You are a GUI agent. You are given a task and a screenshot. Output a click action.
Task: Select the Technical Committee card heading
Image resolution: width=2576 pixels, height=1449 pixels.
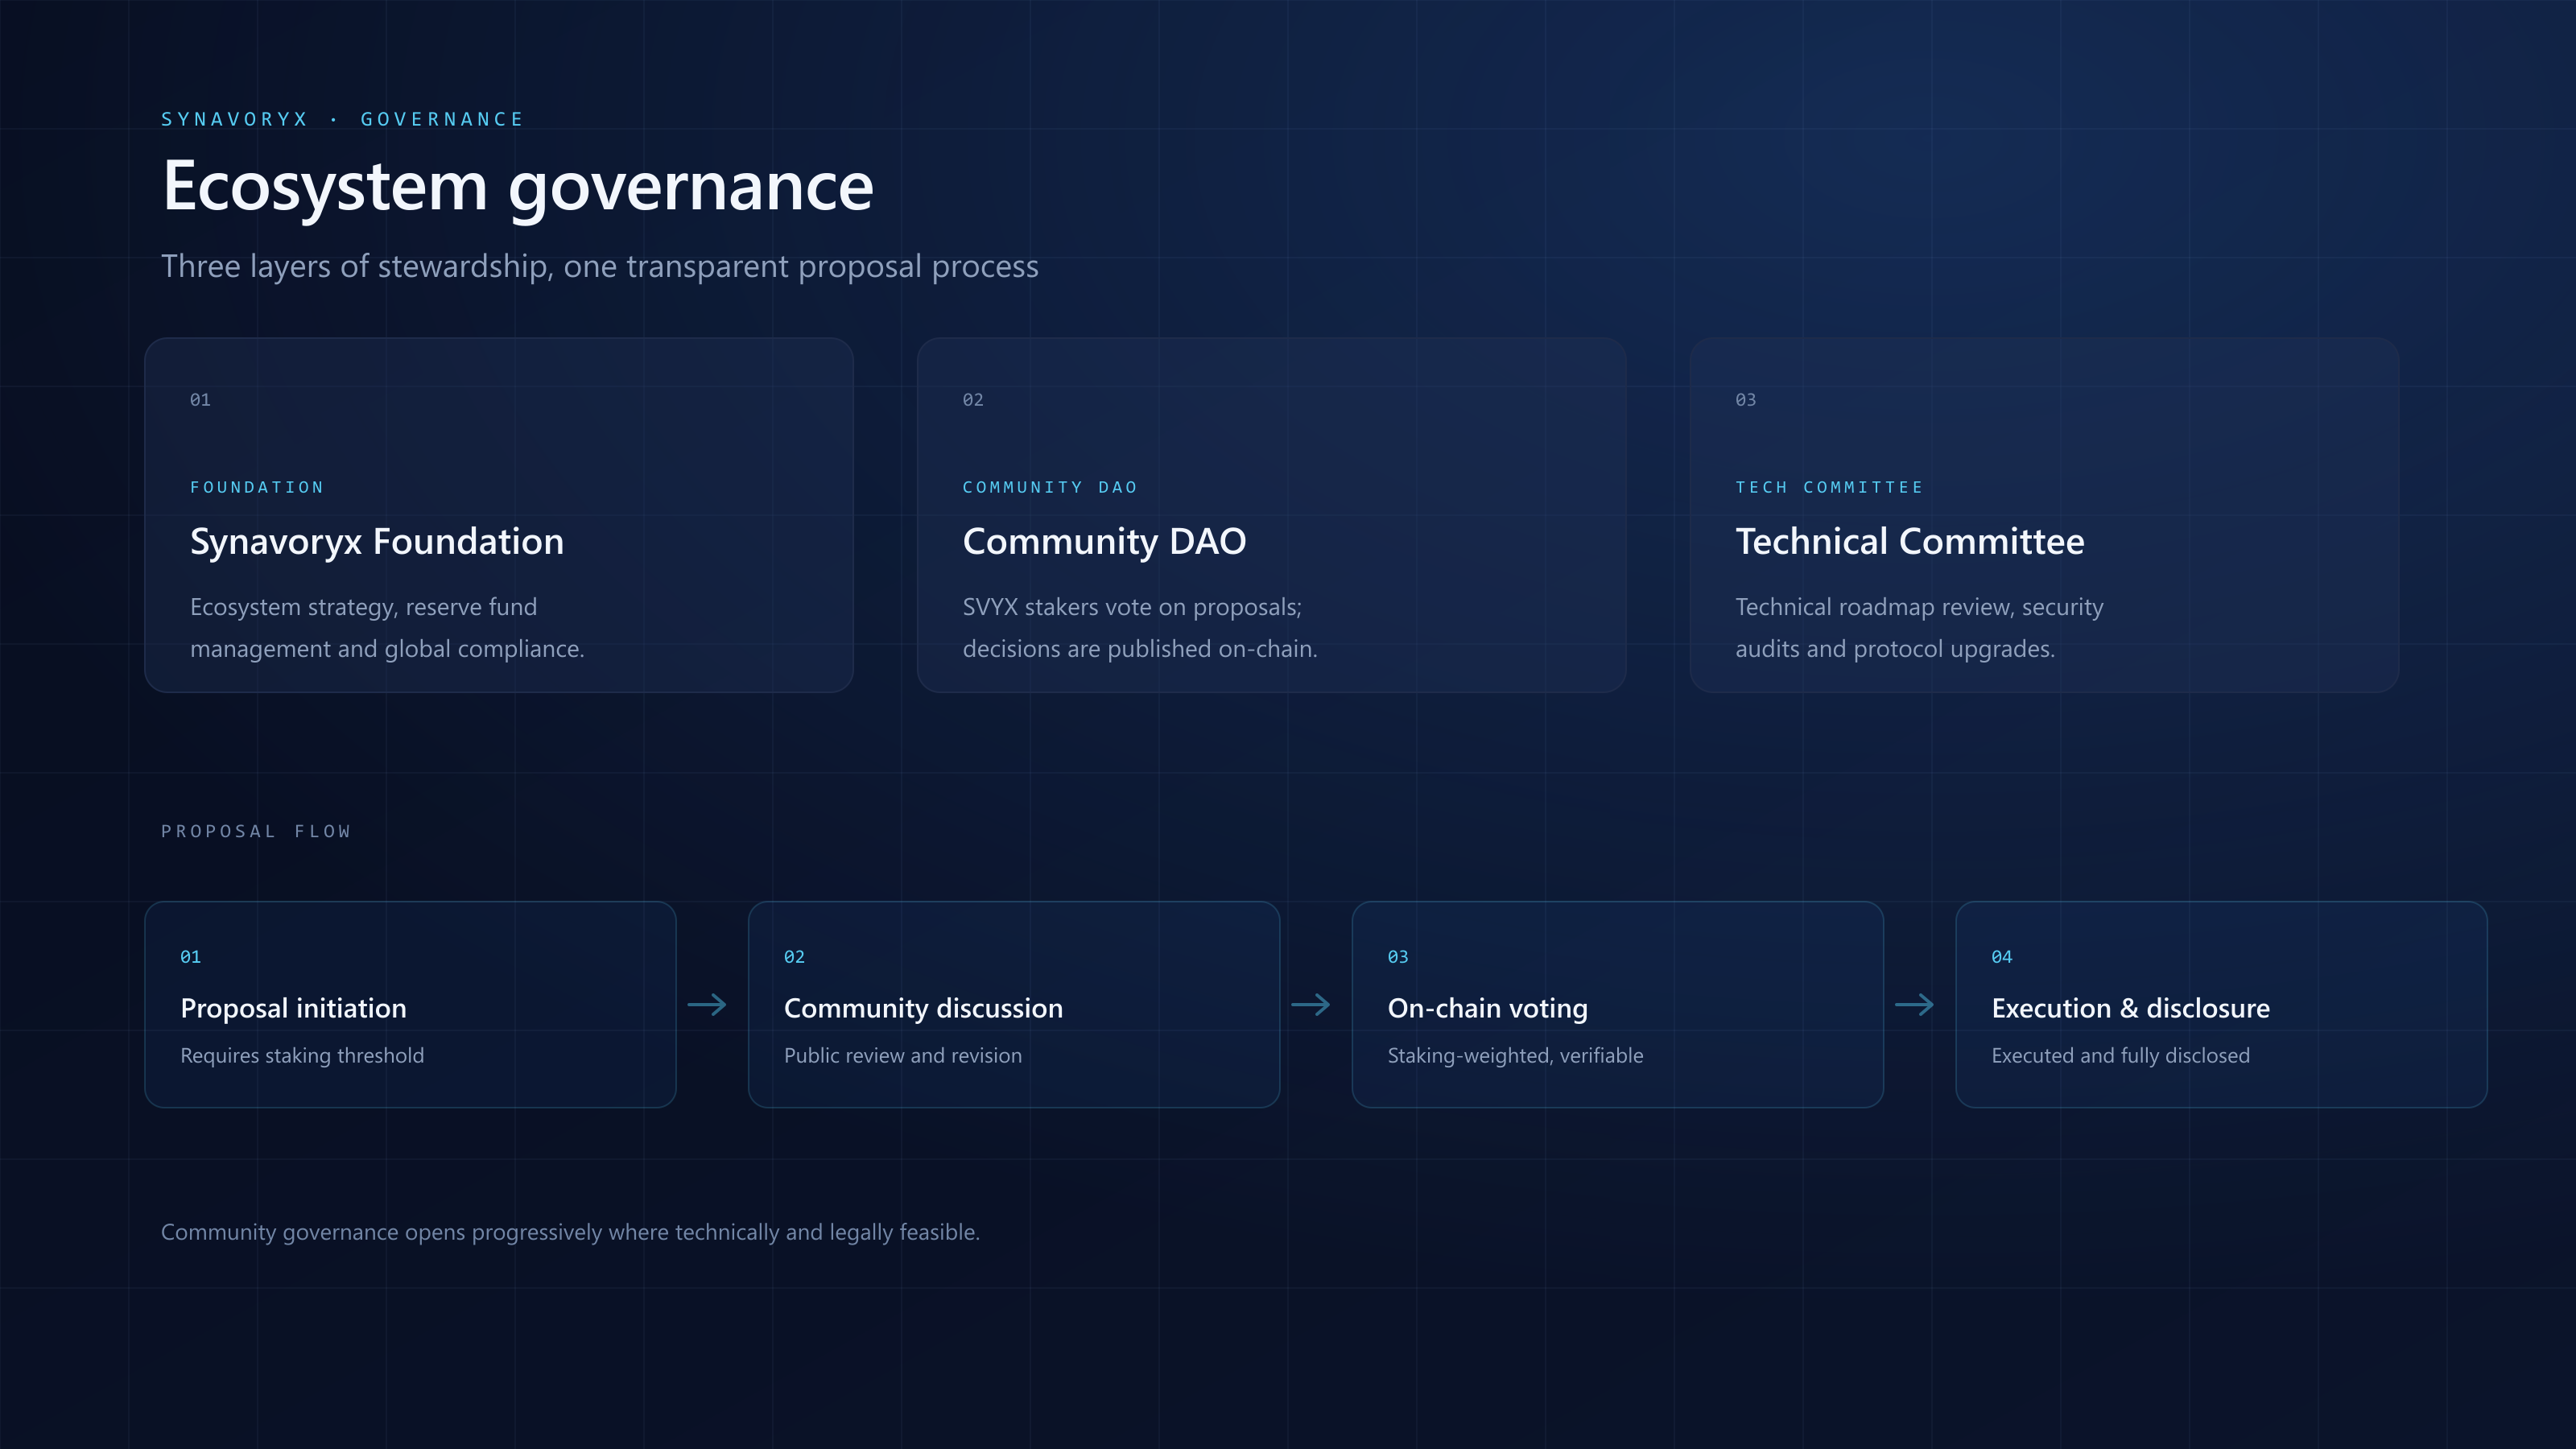pos(1910,541)
